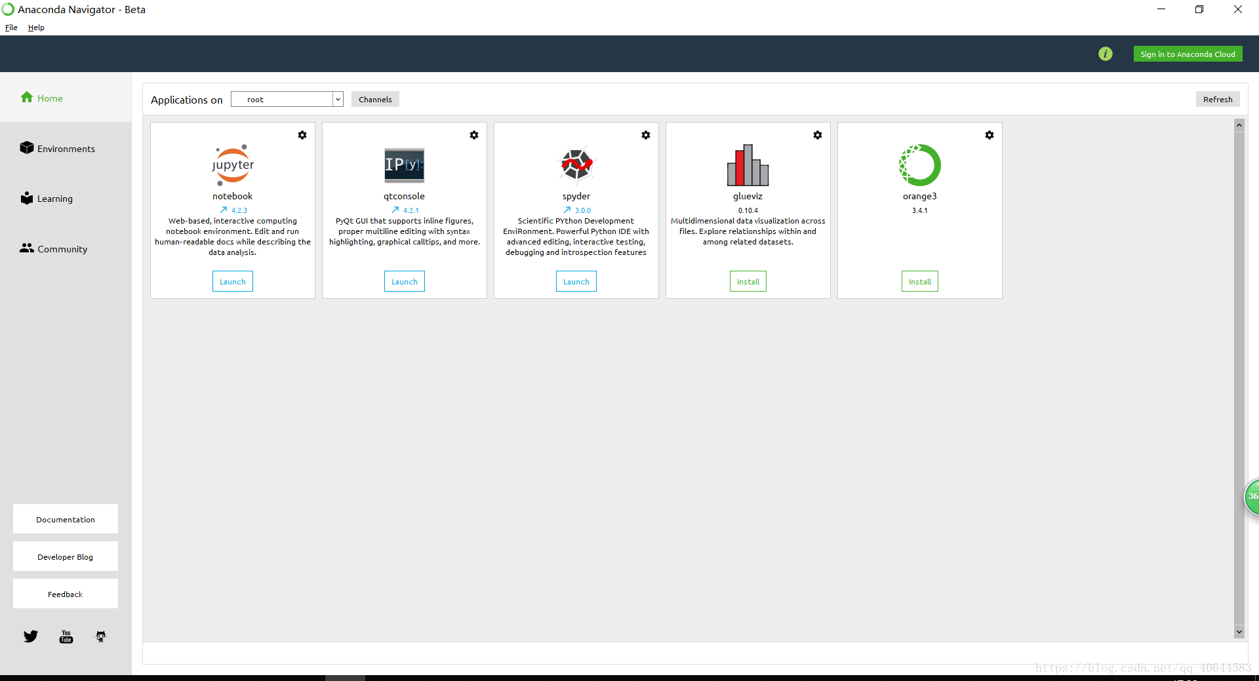Screen dimensions: 1259x681
Task: Click the Channels button
Action: coord(375,99)
